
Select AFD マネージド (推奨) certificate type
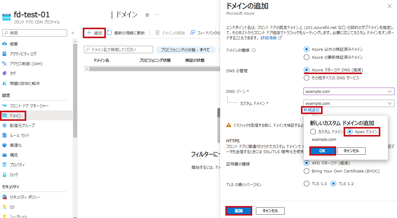click(x=307, y=163)
